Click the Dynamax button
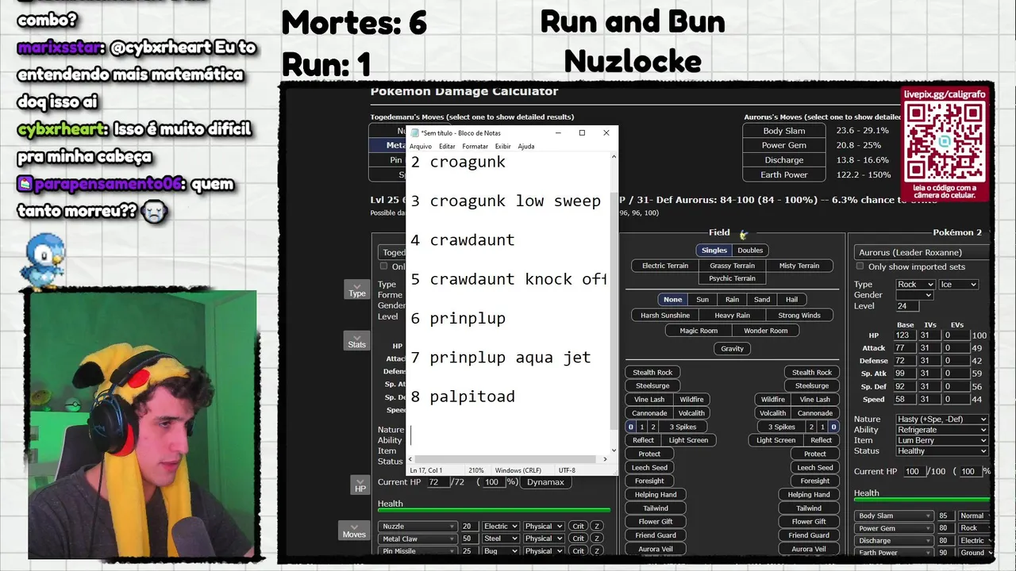The width and height of the screenshot is (1016, 571). [x=545, y=482]
